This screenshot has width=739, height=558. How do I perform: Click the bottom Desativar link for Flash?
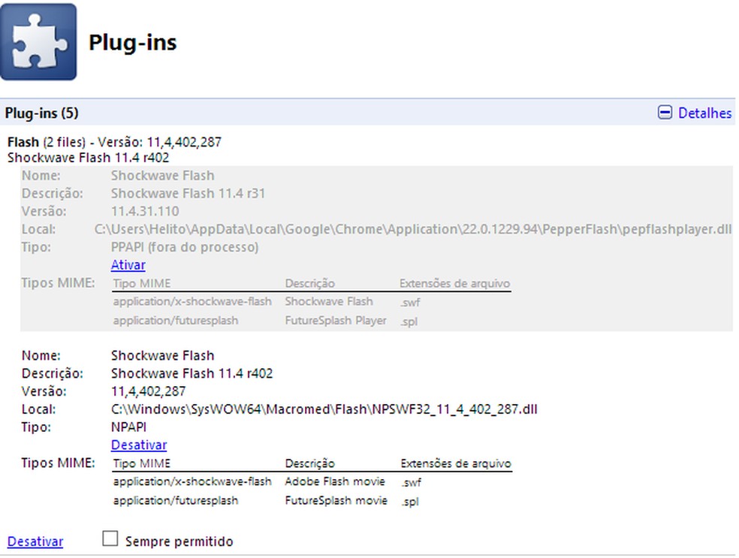(x=35, y=541)
